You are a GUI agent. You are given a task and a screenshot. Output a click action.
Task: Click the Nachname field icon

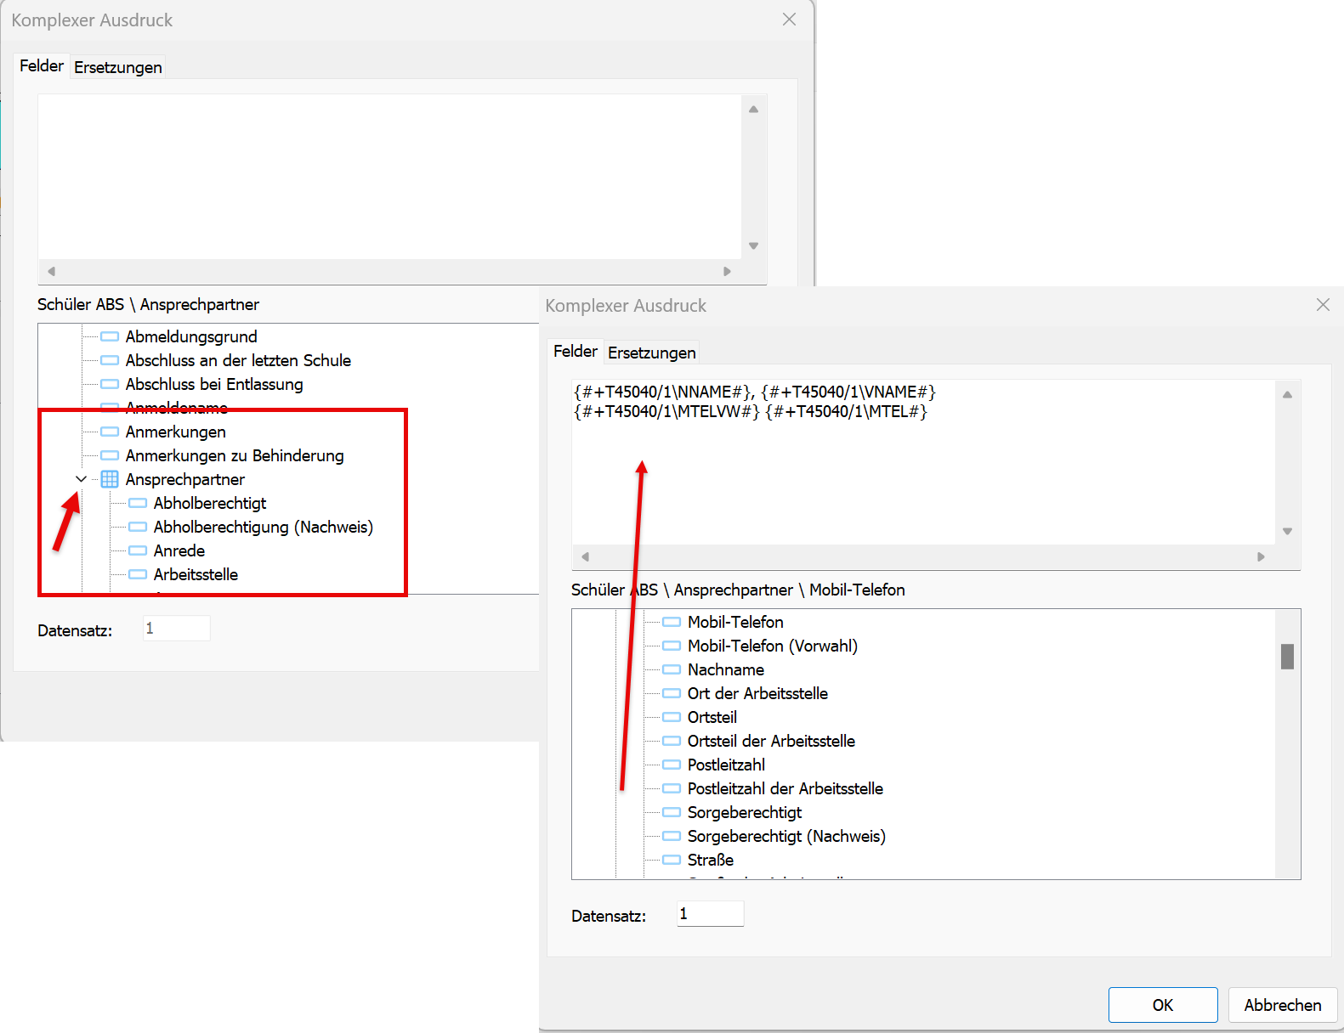click(672, 669)
